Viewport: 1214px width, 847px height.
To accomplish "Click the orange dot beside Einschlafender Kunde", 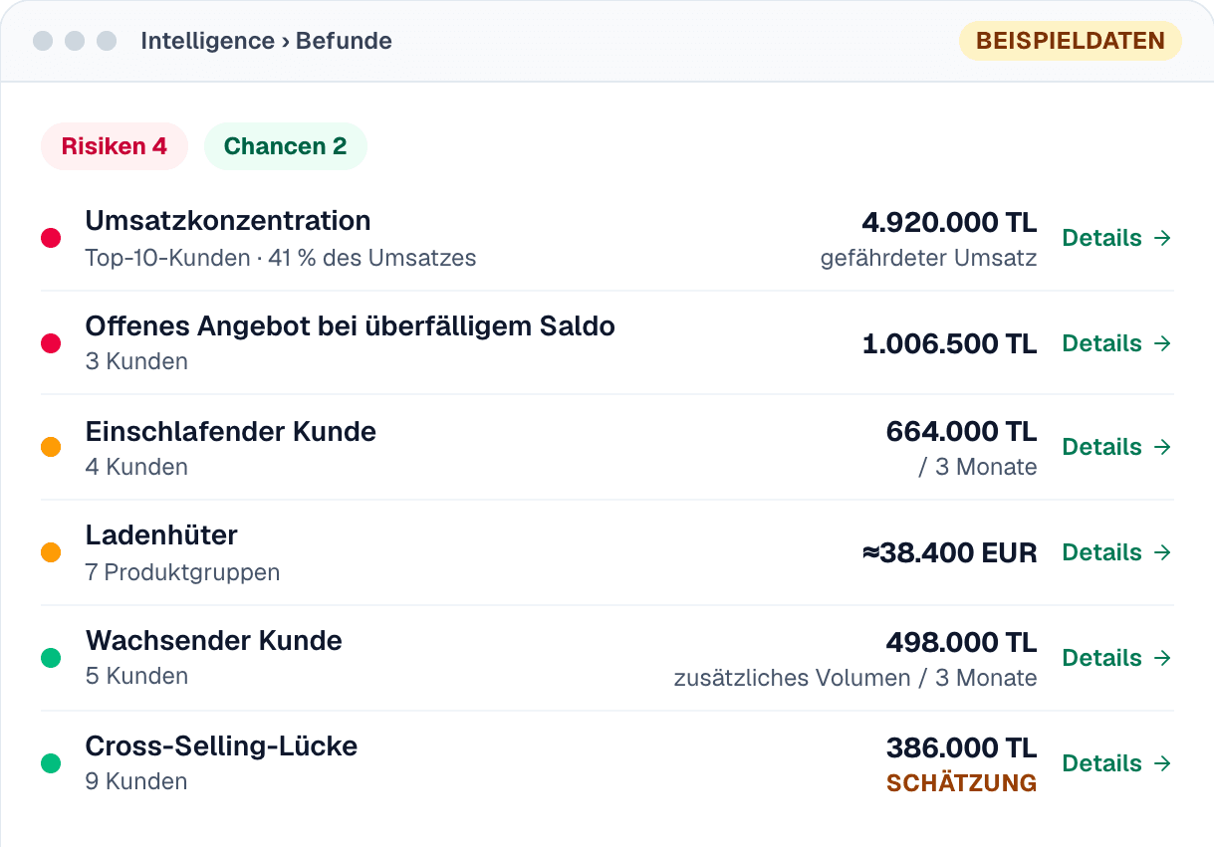I will [51, 447].
